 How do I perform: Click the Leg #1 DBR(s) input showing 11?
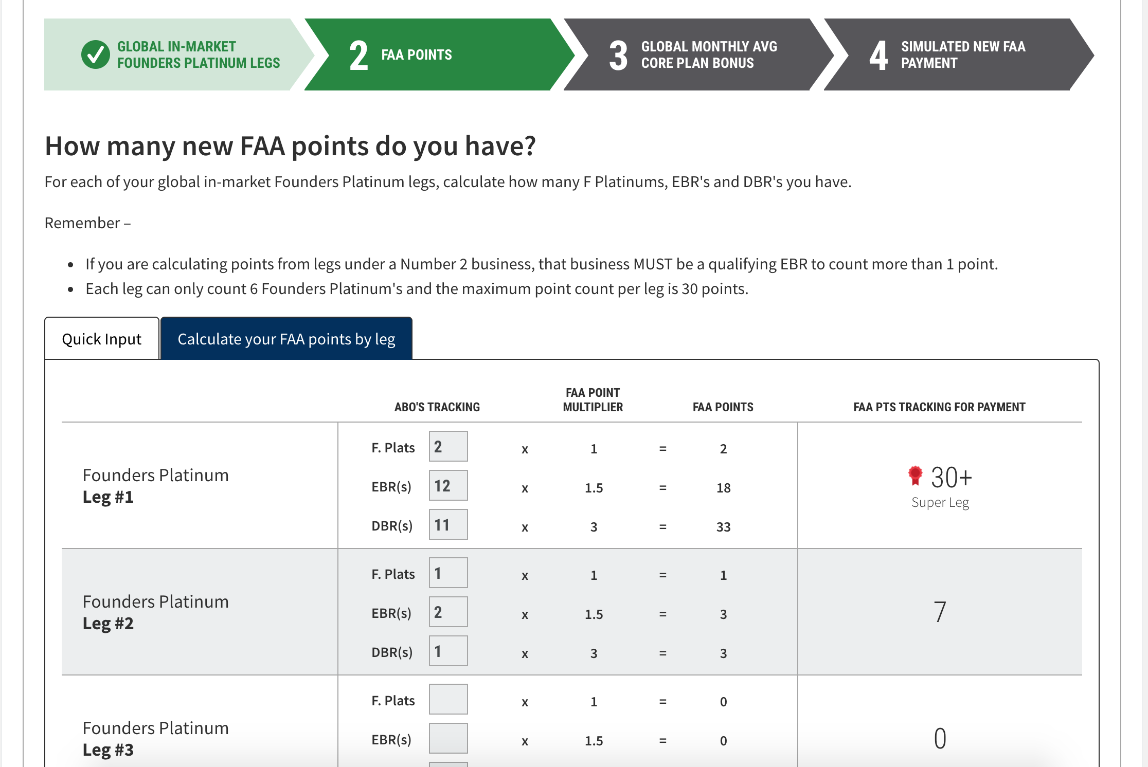pyautogui.click(x=448, y=525)
